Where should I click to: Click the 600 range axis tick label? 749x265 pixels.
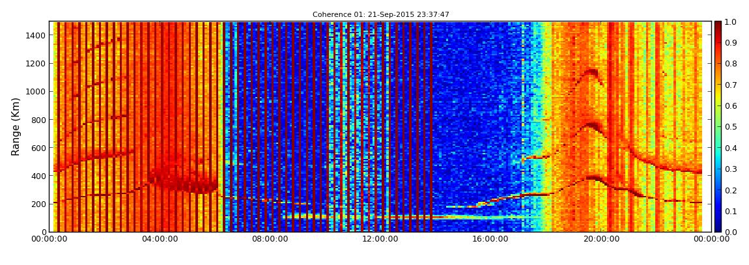click(38, 148)
